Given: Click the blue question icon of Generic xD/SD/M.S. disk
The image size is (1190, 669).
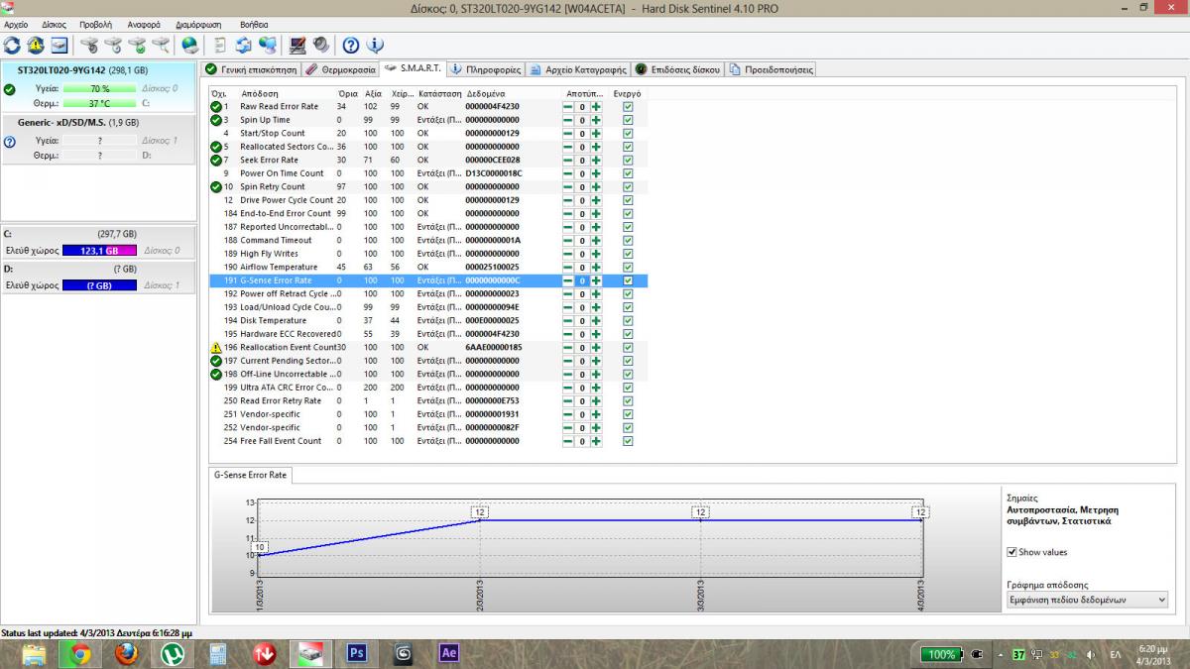Looking at the screenshot, I should (10, 141).
